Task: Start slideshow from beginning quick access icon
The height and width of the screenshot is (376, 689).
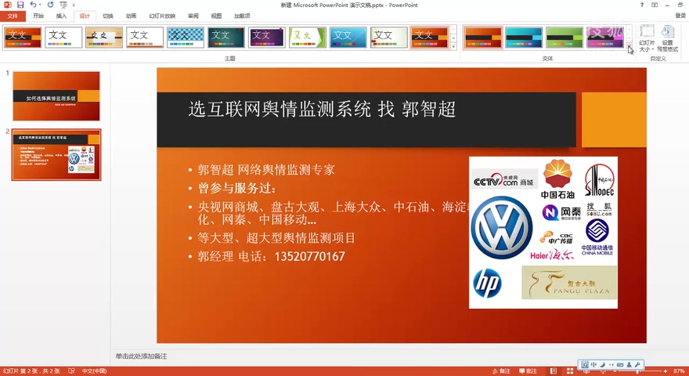Action: tap(63, 5)
